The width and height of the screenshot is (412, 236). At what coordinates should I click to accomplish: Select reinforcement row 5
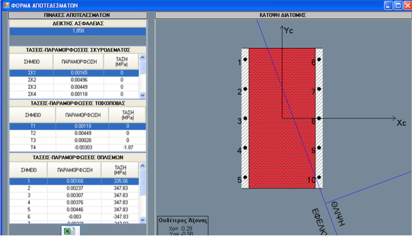[x=74, y=209]
